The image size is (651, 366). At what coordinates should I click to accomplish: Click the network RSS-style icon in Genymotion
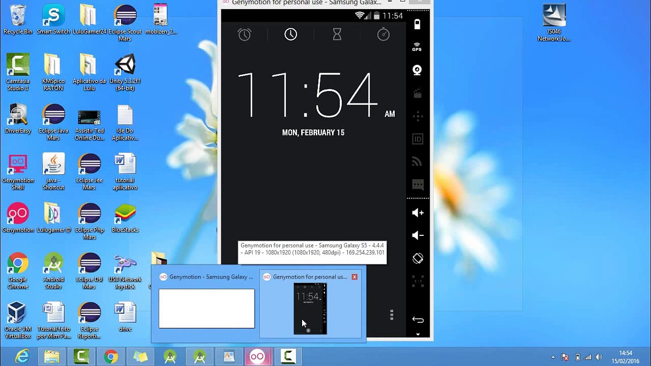click(x=417, y=162)
